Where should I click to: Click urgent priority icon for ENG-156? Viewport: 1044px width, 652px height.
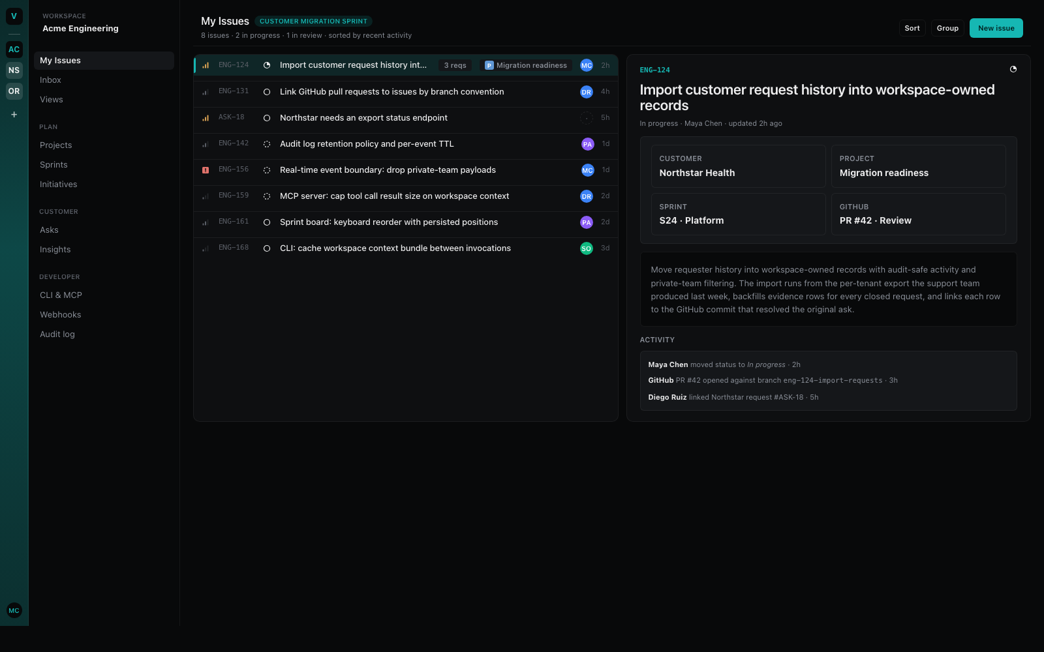[206, 170]
